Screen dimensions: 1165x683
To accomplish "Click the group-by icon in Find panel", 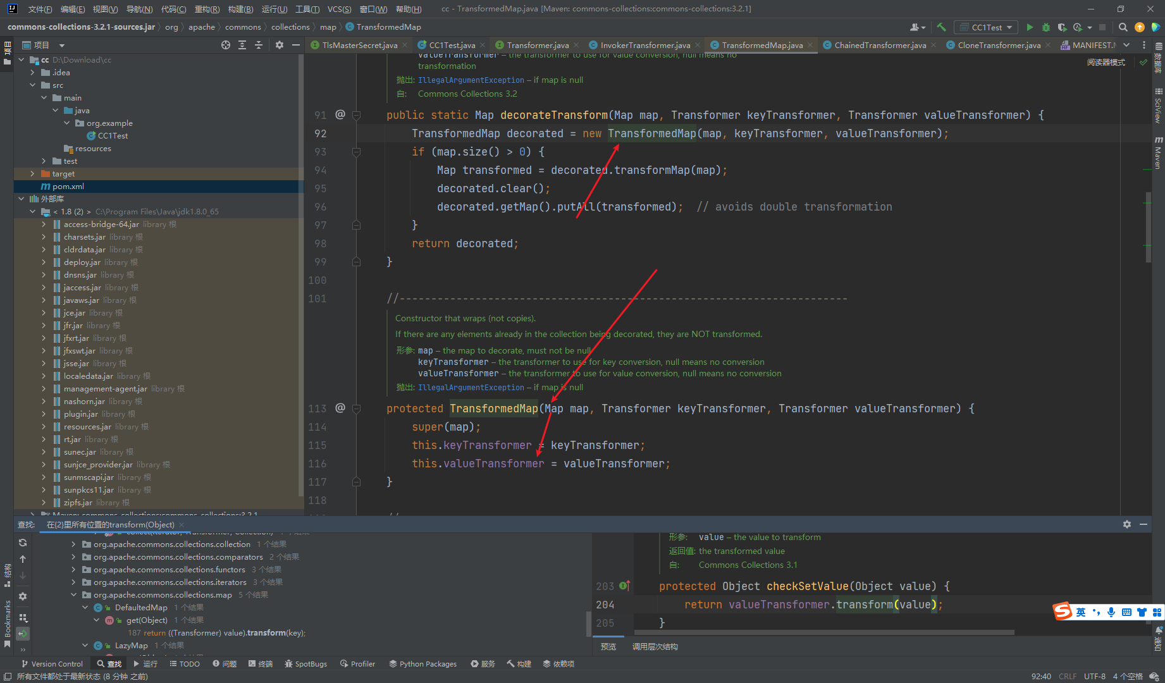I will coord(23,618).
